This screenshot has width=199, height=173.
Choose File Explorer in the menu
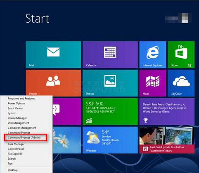(15, 154)
